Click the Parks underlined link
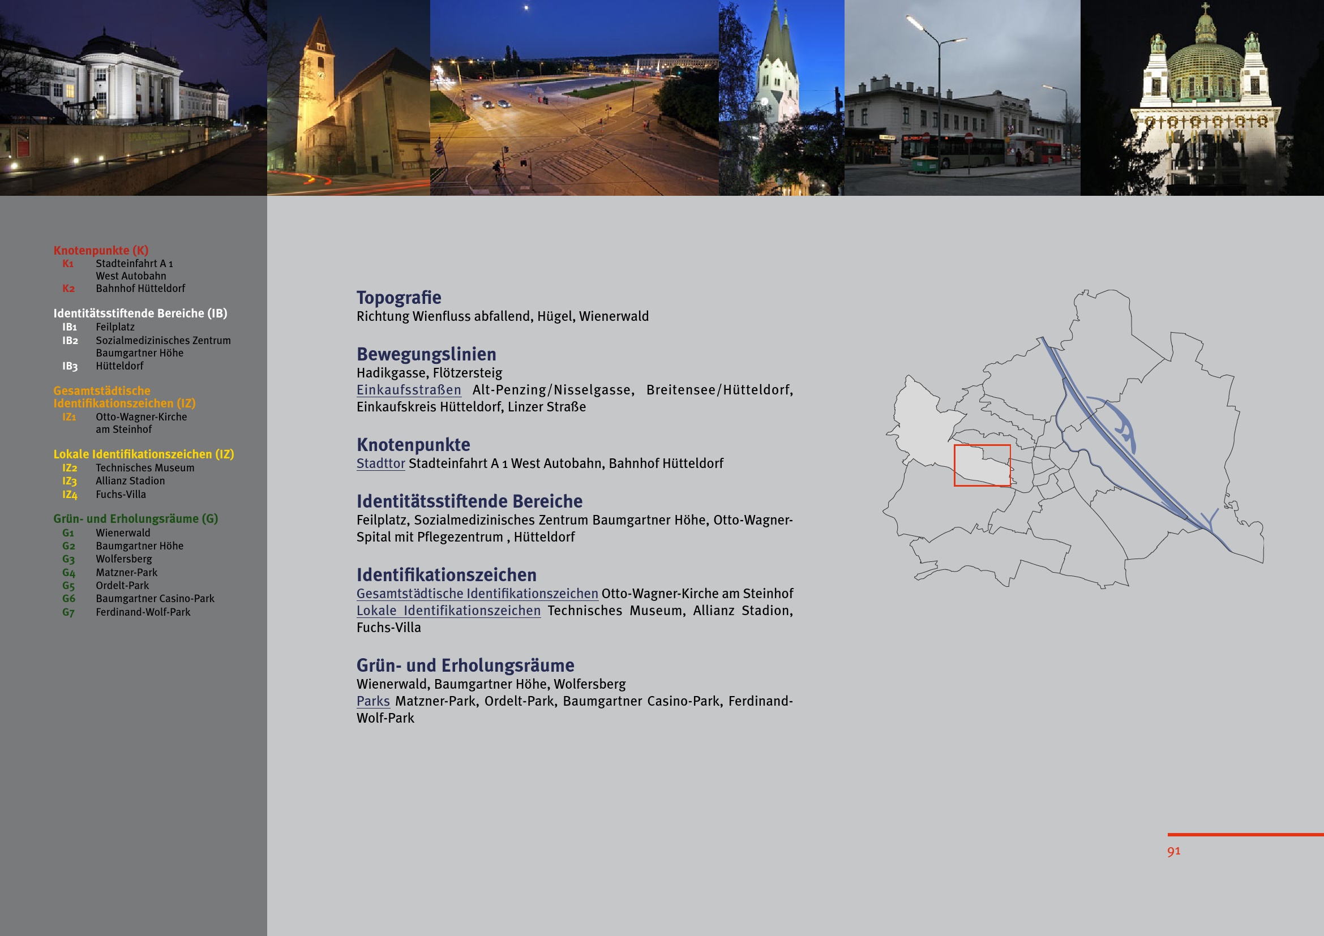 372,701
